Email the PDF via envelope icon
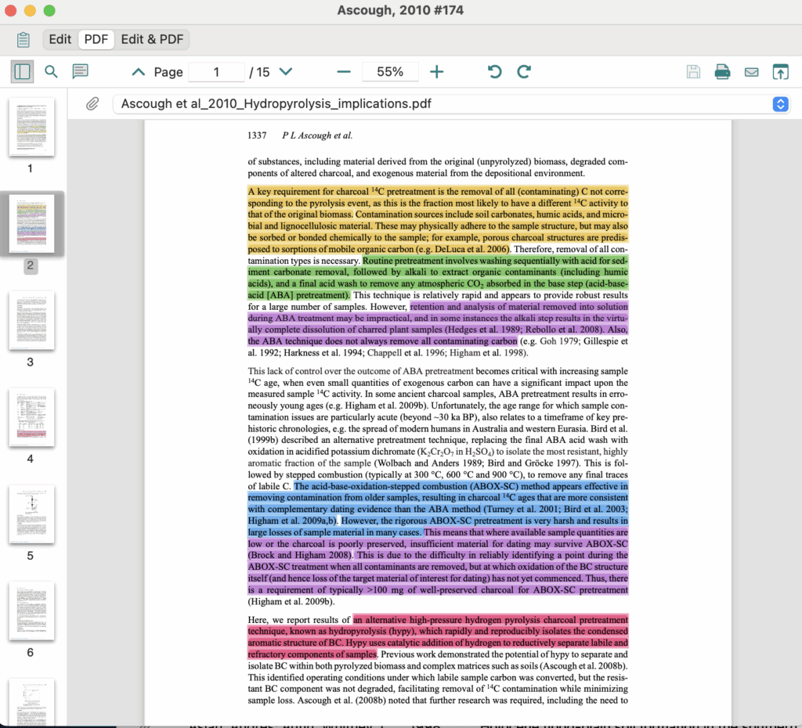The image size is (802, 728). coord(751,72)
